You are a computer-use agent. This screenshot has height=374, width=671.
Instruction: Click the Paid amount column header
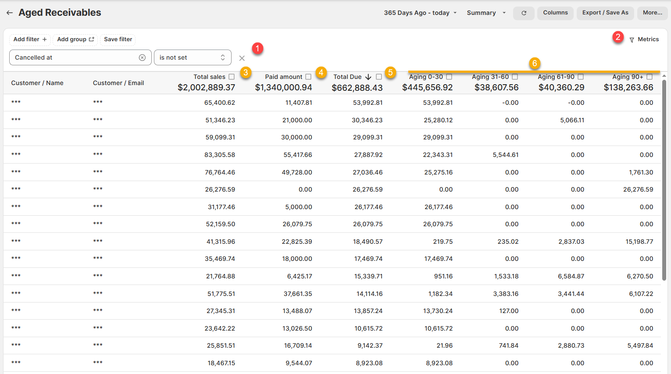click(284, 77)
